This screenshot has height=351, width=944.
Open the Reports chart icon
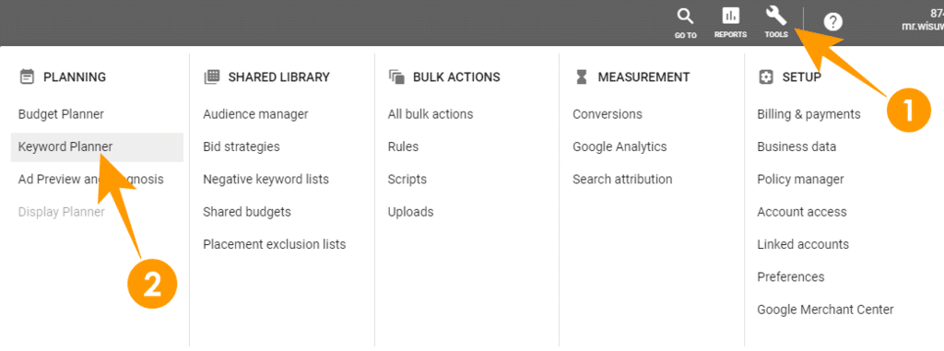[x=730, y=17]
